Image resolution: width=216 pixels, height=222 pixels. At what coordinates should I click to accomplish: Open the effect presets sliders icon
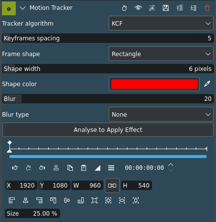coord(152,8)
